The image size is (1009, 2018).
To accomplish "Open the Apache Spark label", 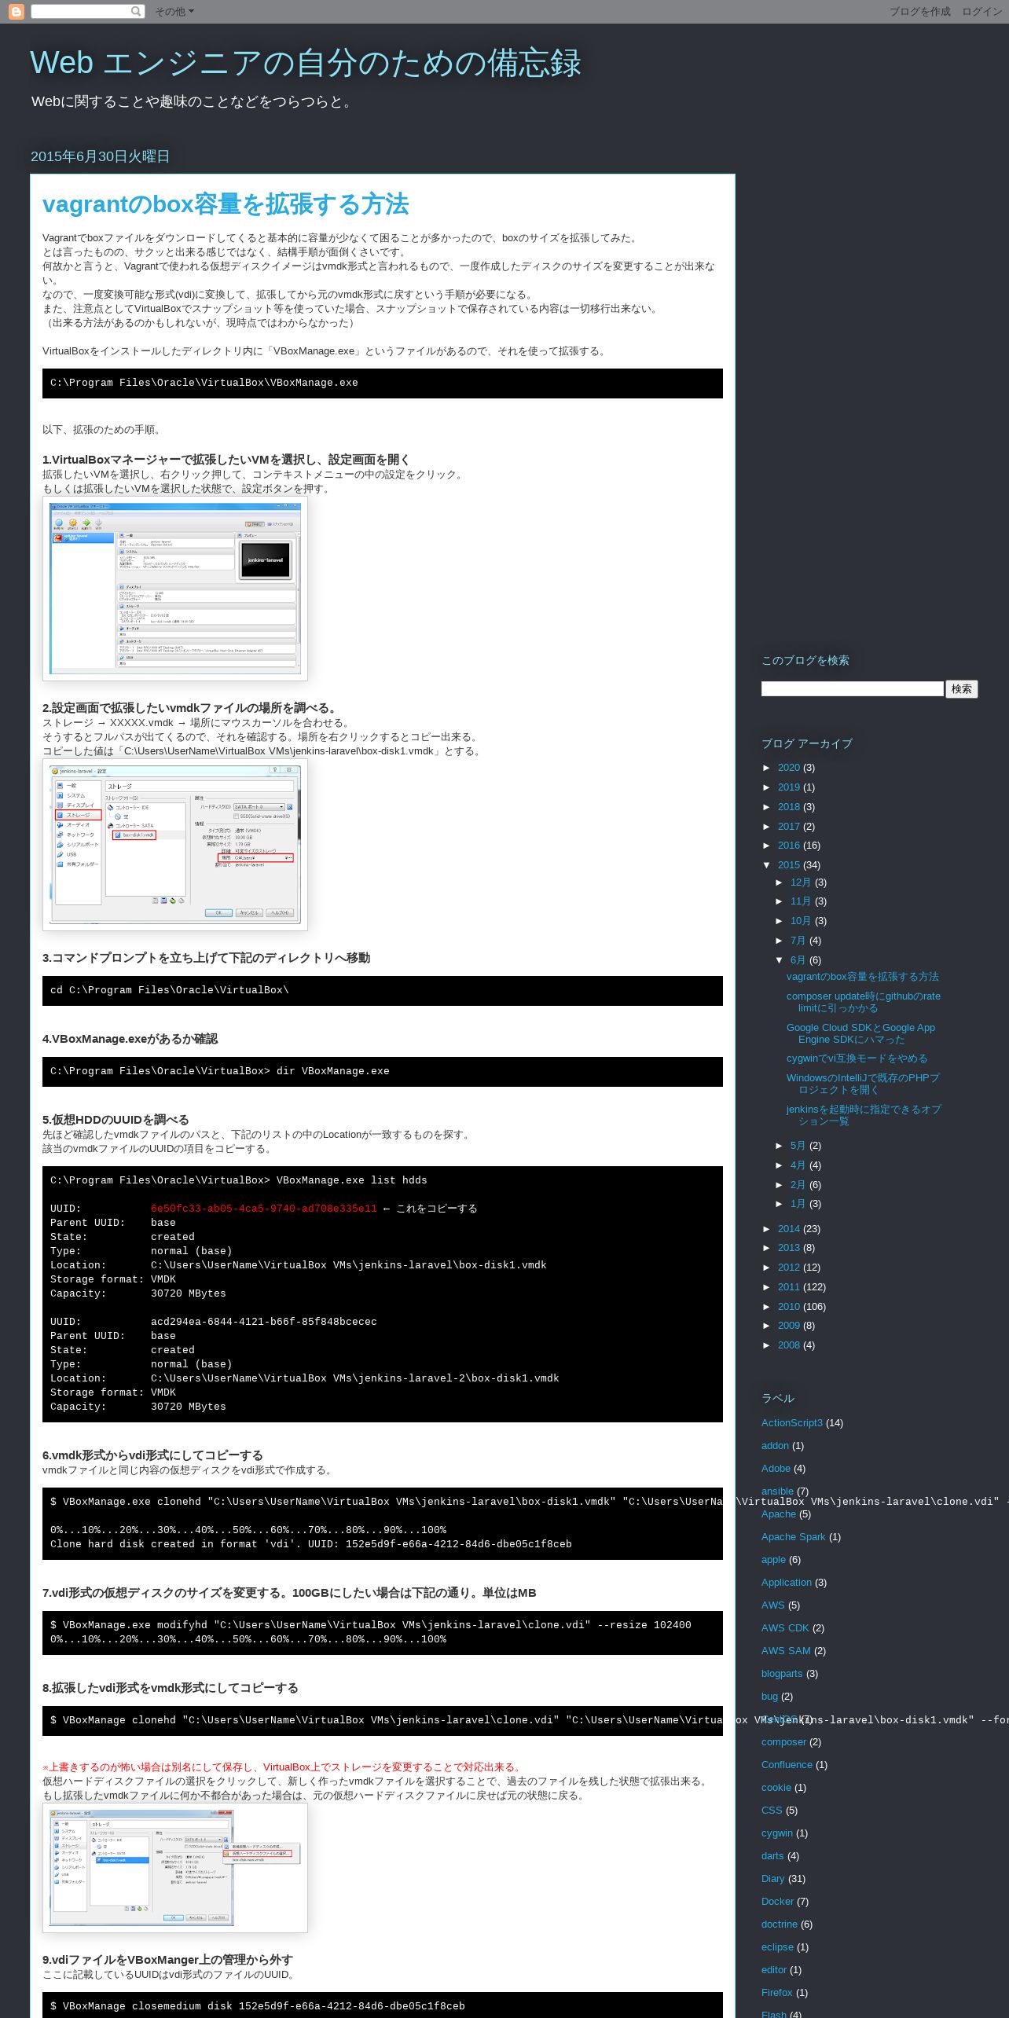I will click(794, 1537).
